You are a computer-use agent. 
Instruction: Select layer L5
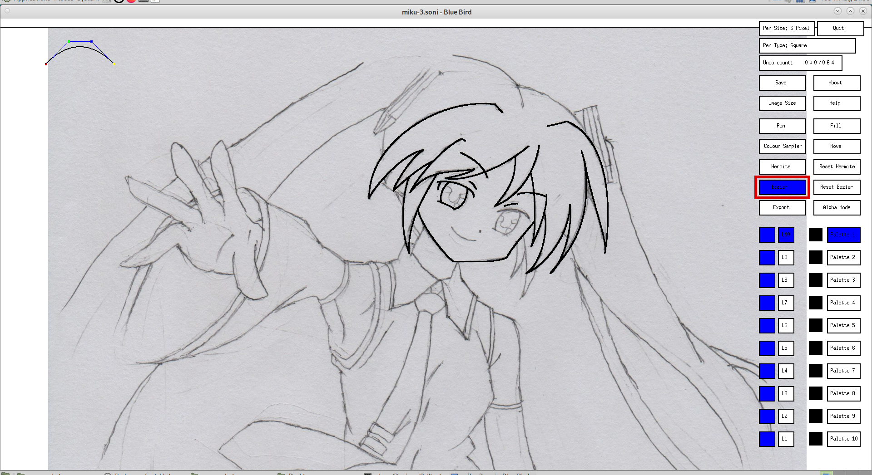tap(786, 348)
